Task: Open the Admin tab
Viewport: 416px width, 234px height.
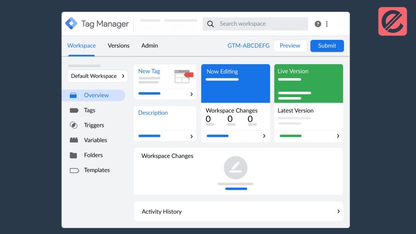Action: [x=149, y=45]
